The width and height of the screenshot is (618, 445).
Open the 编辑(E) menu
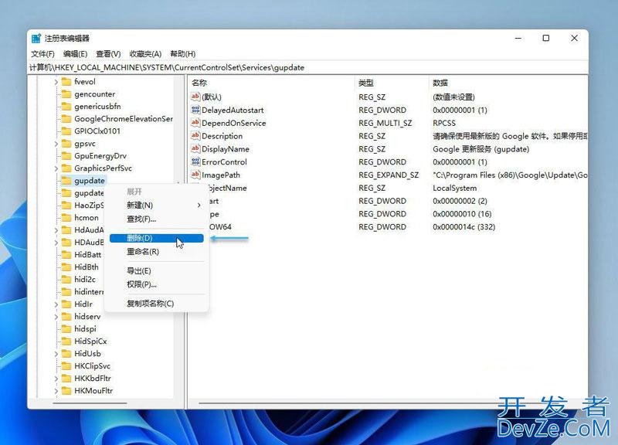(x=75, y=54)
